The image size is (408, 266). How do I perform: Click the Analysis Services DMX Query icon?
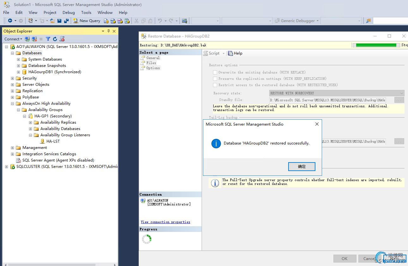(x=120, y=21)
